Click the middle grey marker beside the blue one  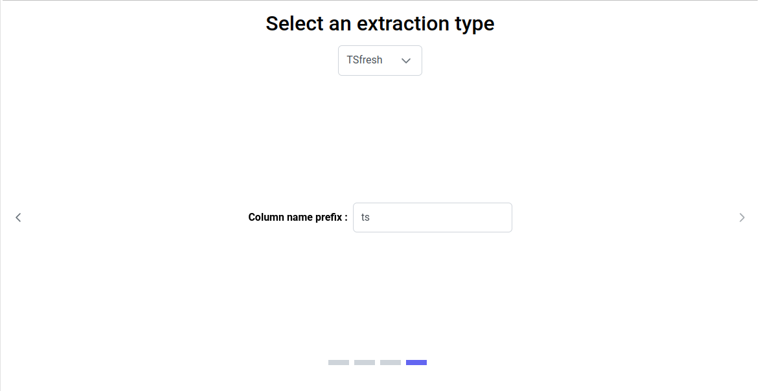point(391,363)
